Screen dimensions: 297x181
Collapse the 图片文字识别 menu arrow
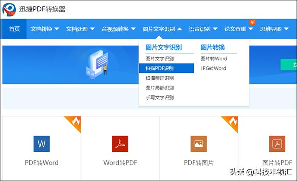[x=179, y=29]
